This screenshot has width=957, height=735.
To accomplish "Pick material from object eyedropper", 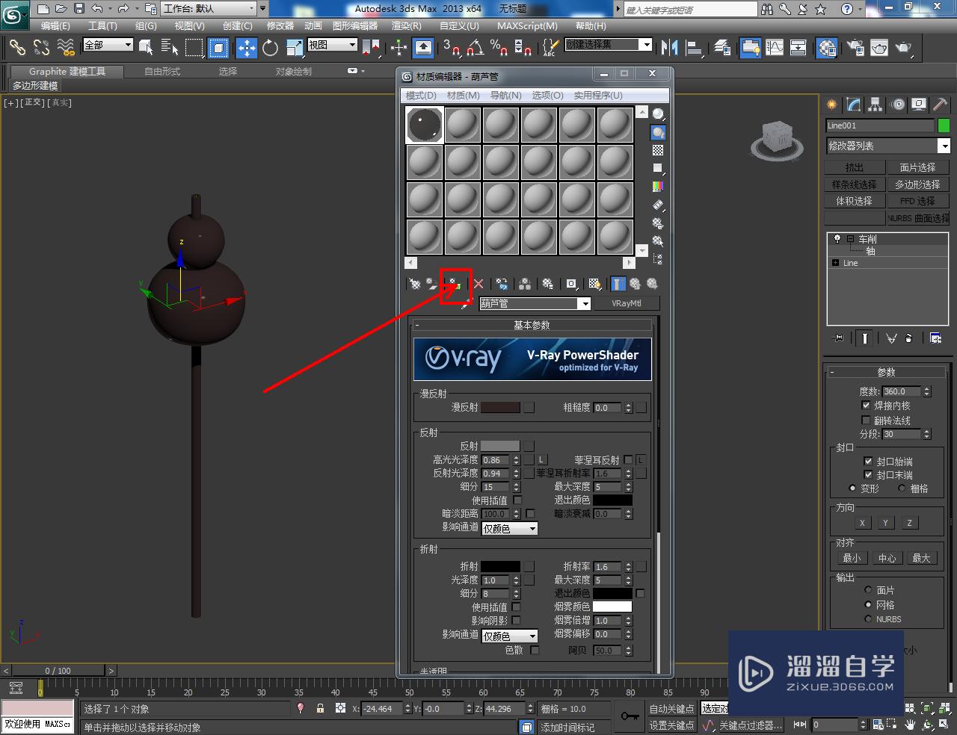I will point(465,304).
